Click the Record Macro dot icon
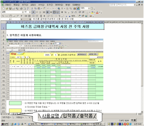Image resolution: width=144 pixels, height=126 pixels. [70, 16]
